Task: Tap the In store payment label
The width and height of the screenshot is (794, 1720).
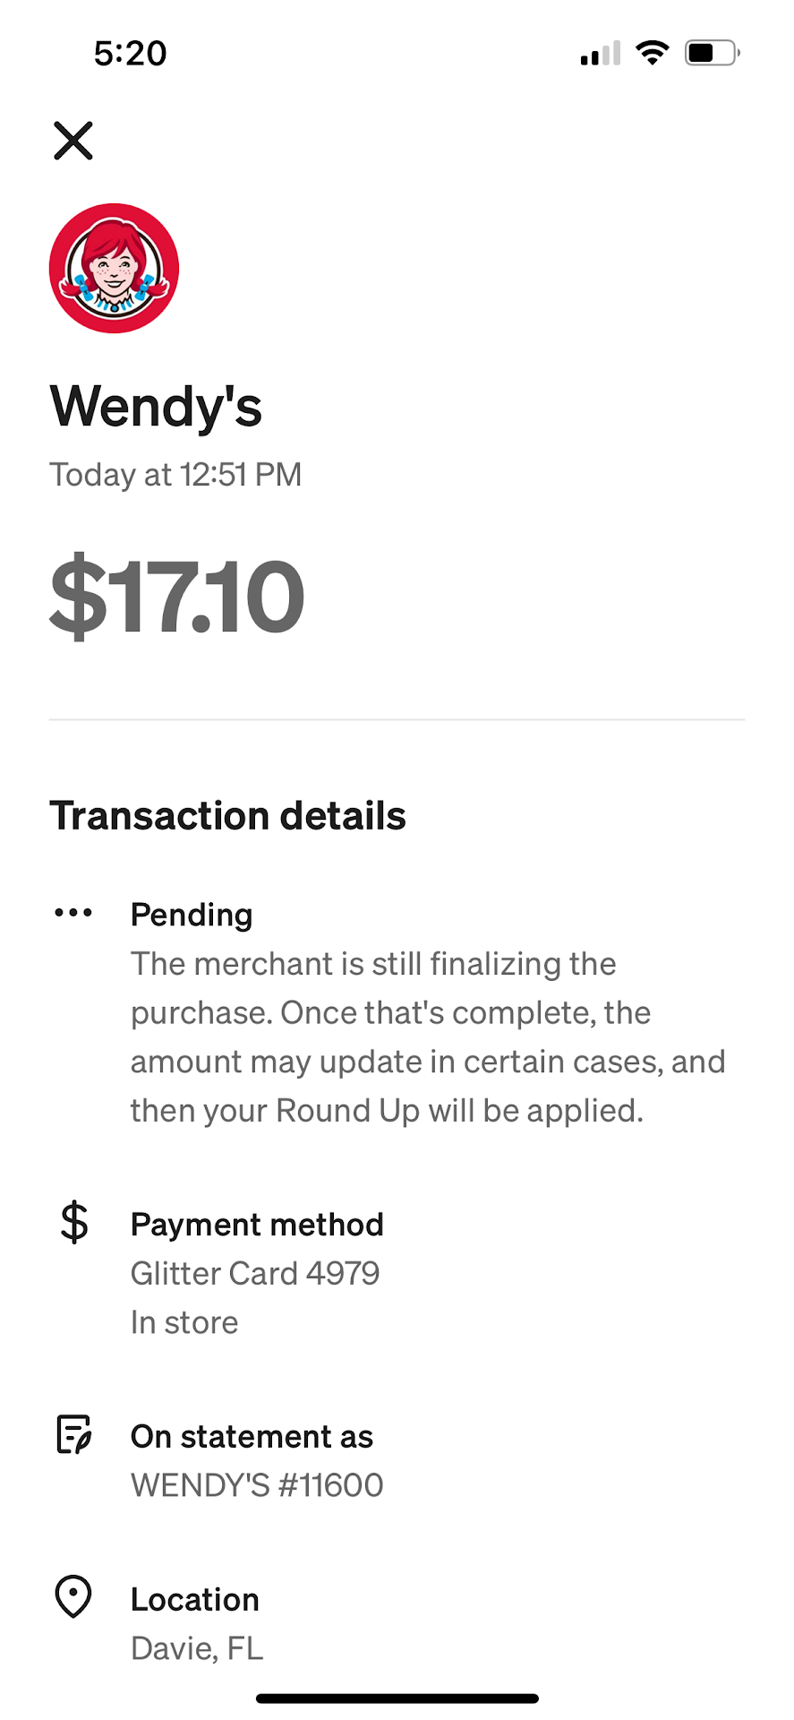Action: (x=184, y=1322)
